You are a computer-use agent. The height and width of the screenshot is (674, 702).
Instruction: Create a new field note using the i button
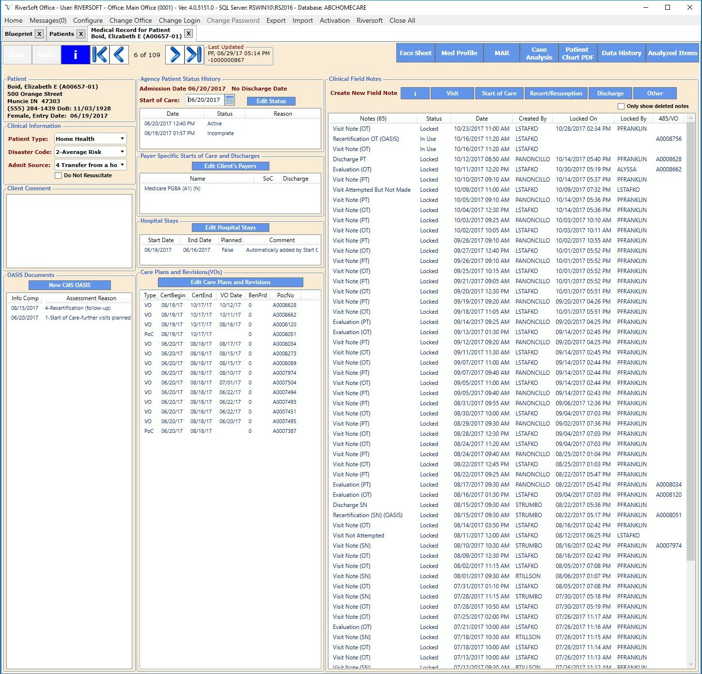(415, 93)
